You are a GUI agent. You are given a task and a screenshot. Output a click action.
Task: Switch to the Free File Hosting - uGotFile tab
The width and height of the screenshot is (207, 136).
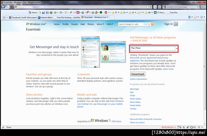(67, 18)
